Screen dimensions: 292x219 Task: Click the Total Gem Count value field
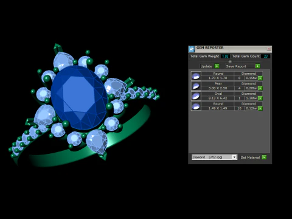click(x=266, y=57)
